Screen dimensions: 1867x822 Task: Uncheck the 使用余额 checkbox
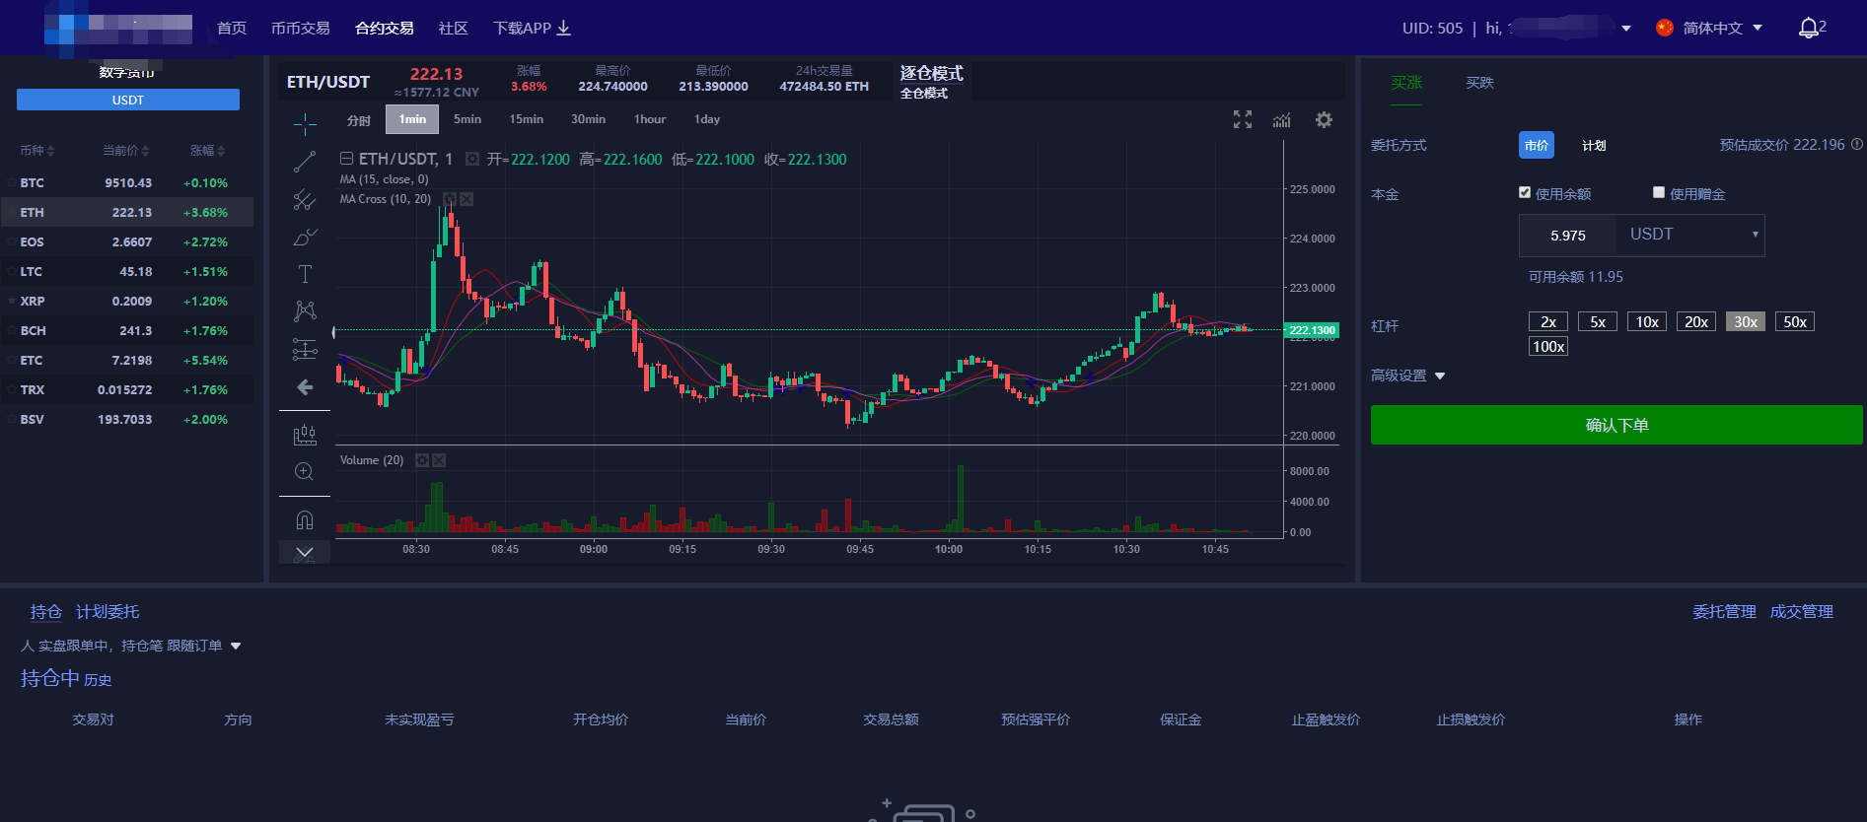[x=1525, y=193]
